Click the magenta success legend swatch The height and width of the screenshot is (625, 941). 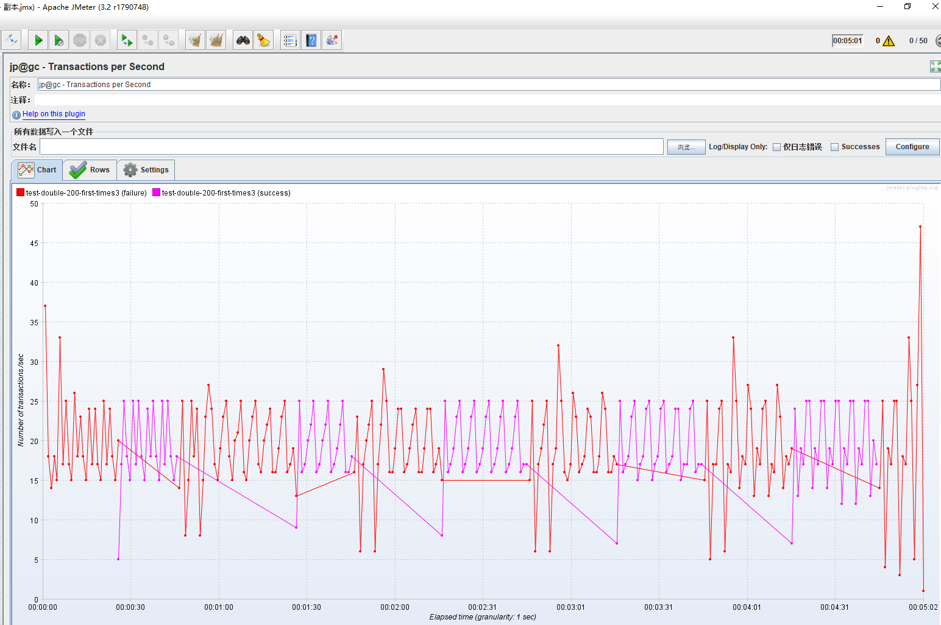[156, 192]
